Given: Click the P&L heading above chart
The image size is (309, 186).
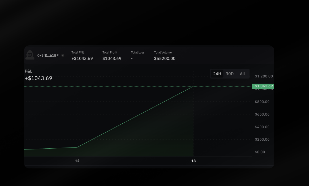Looking at the screenshot, I should [x=28, y=71].
